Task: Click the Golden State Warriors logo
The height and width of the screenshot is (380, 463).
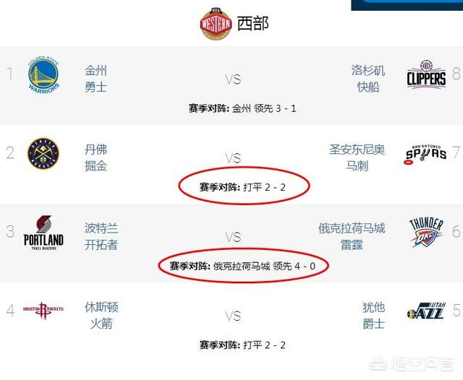Action: (x=43, y=75)
